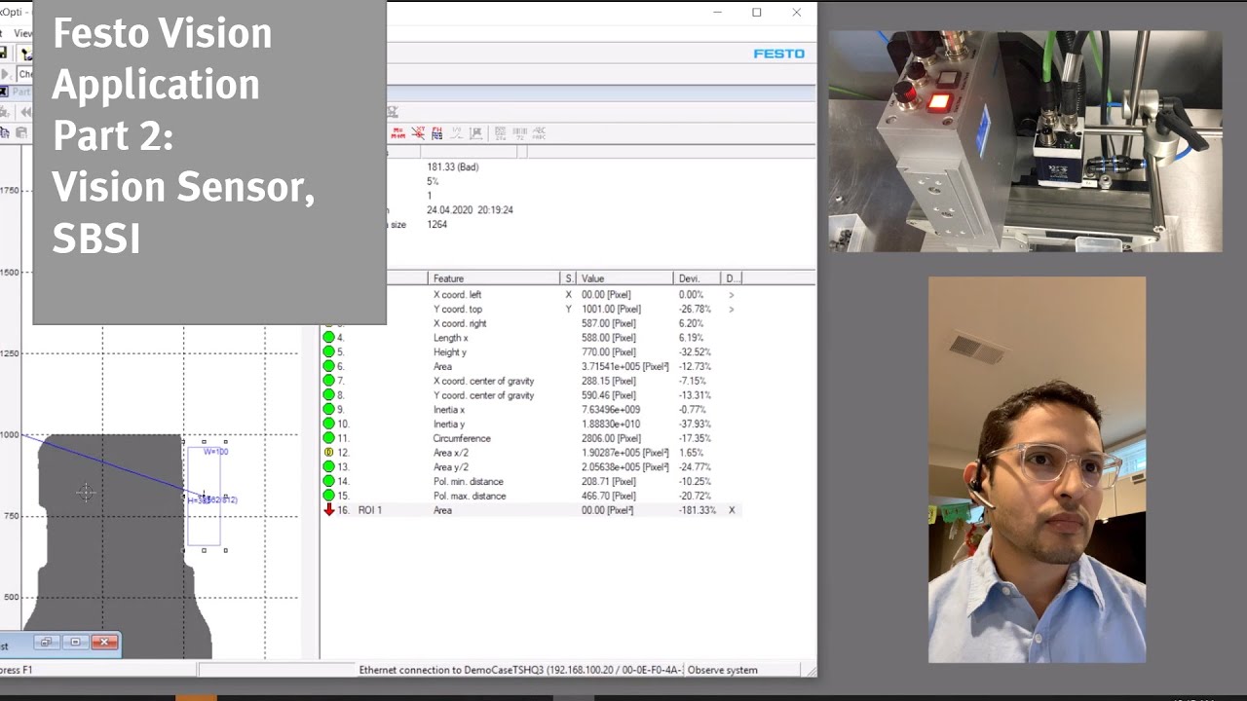Select the Inertia y feature name
This screenshot has height=701, width=1247.
pos(449,424)
